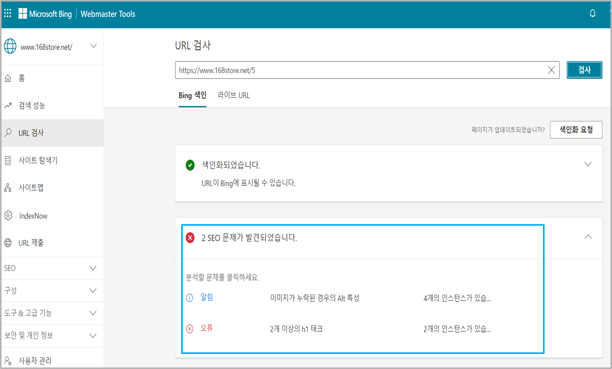Select the 홈 home icon in sidebar
612x369 pixels.
[x=8, y=78]
